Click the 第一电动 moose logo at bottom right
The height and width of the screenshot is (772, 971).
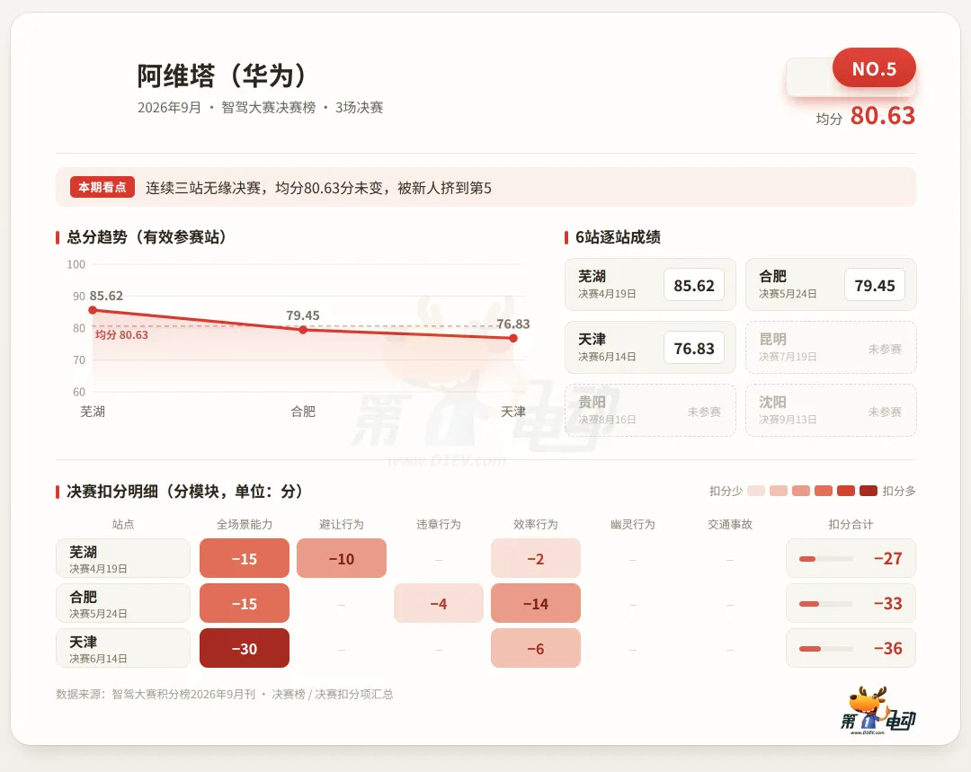point(877,710)
